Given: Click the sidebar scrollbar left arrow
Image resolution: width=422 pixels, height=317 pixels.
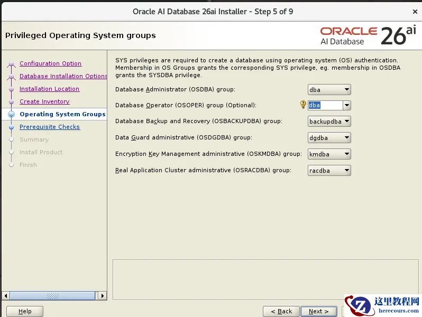Looking at the screenshot, I should pos(6,296).
